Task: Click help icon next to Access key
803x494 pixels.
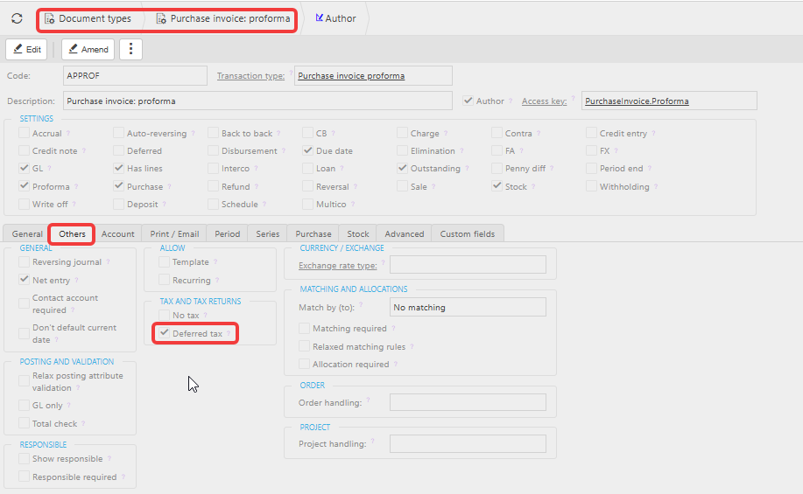Action: (x=573, y=98)
